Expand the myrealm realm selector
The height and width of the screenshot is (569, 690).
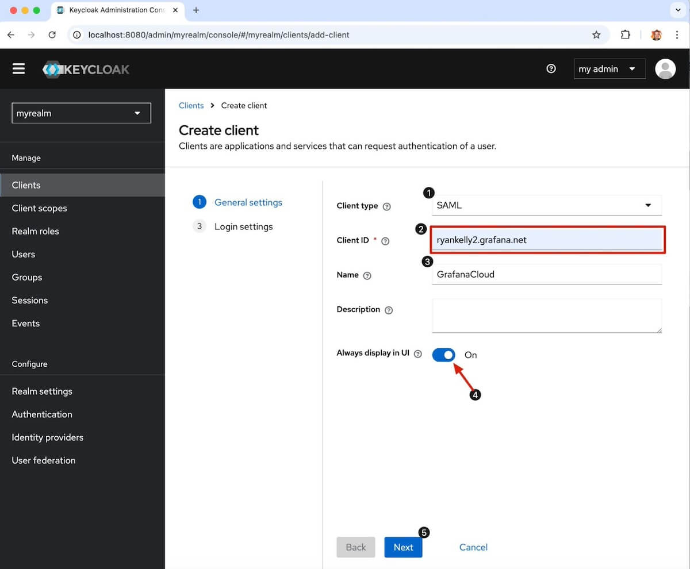[x=81, y=113]
